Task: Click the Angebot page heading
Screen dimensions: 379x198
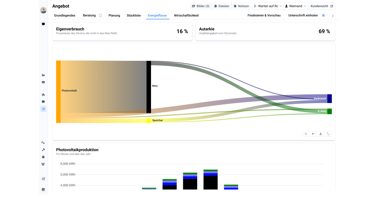Action: coord(61,6)
